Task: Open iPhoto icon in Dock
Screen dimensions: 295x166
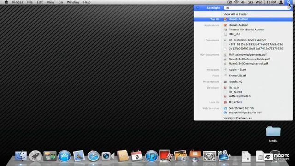Action: point(180,156)
